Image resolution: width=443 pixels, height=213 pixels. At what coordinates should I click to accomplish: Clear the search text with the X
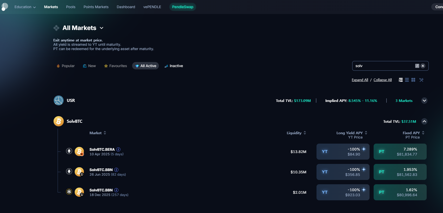click(423, 66)
